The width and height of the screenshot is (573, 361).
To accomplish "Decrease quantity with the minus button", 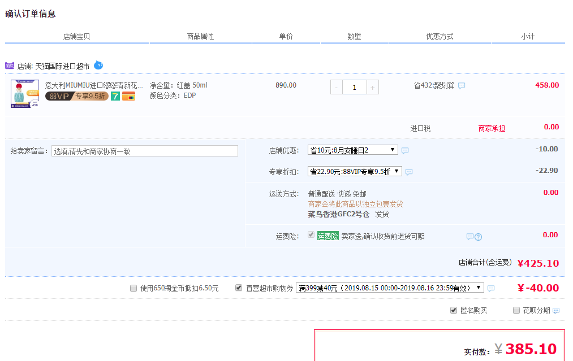I will coord(336,88).
